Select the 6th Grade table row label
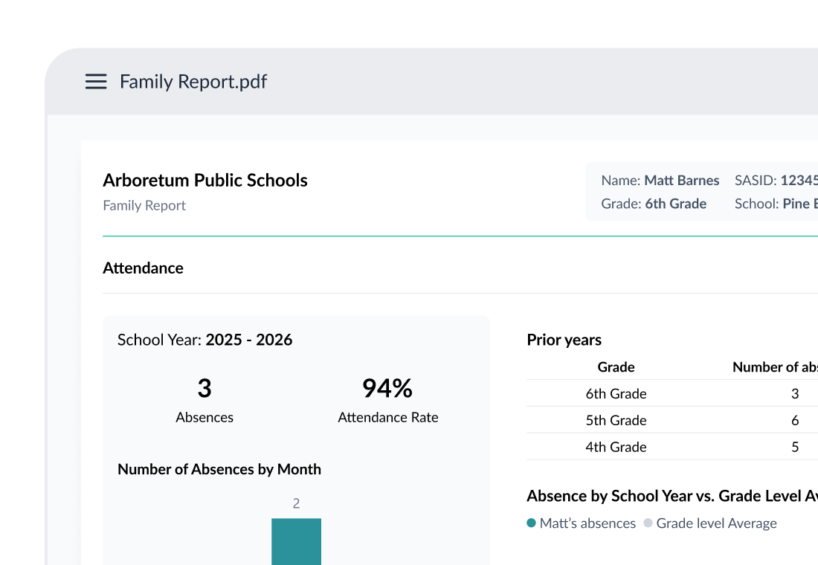This screenshot has width=818, height=565. click(616, 394)
